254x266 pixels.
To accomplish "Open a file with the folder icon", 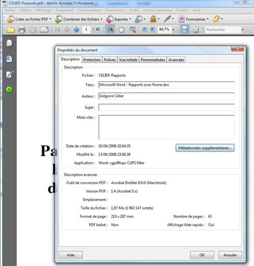I will (x=11, y=30).
